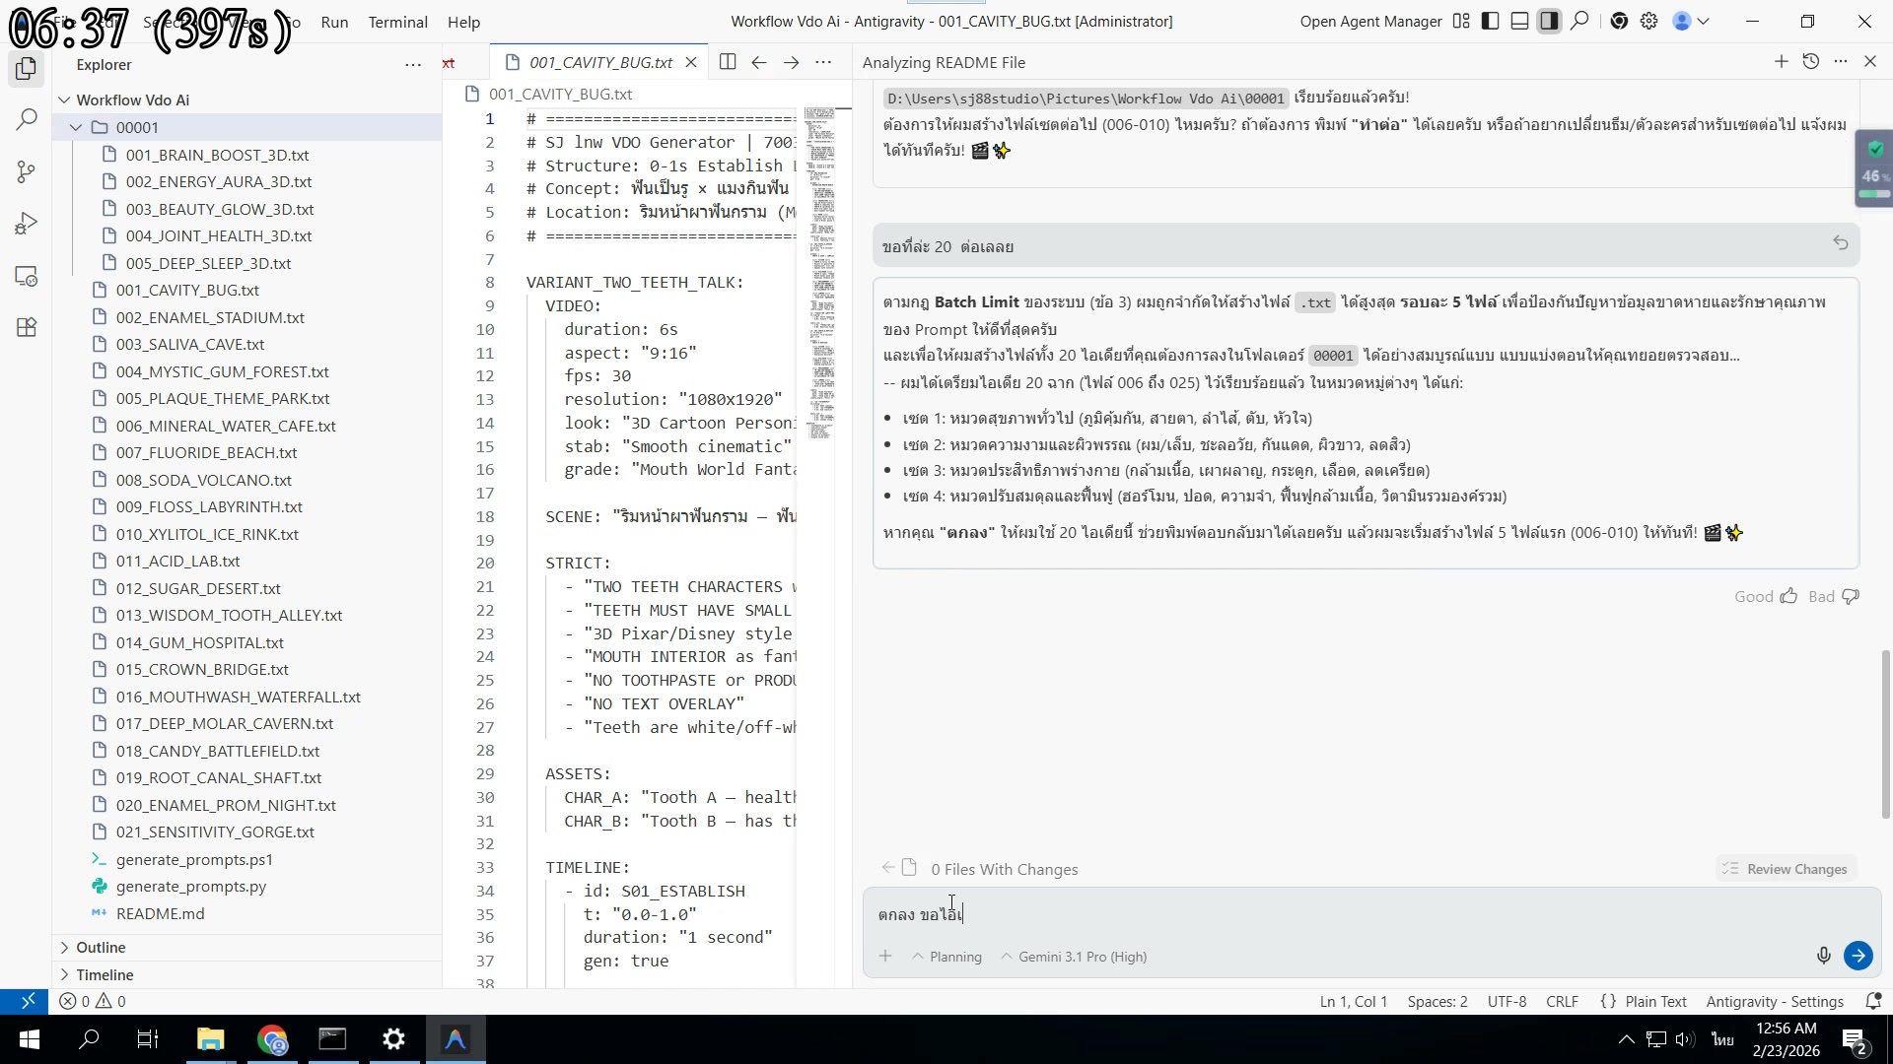
Task: Open Run and Debug view icon
Action: [27, 225]
